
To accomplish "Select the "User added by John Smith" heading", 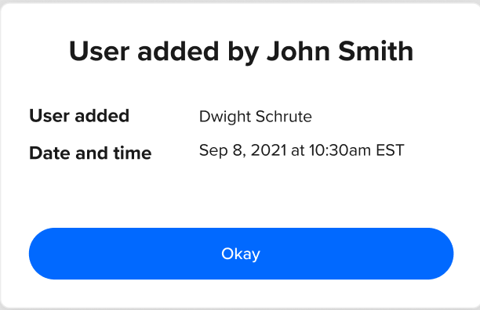I will 241,52.
